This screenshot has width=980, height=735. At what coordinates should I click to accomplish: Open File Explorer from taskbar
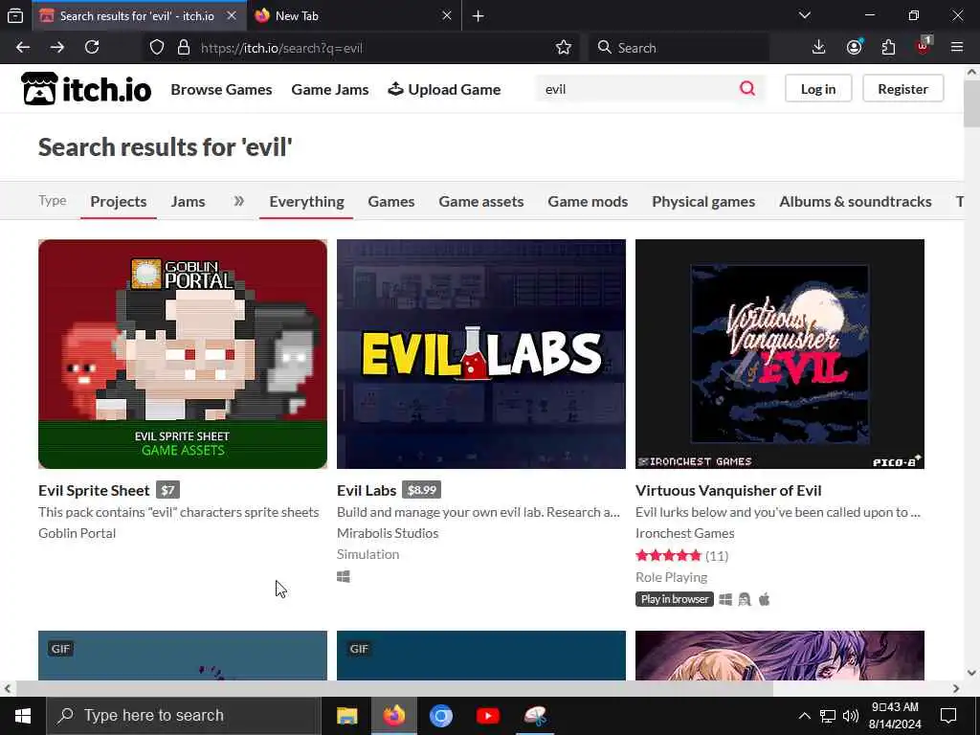(346, 716)
